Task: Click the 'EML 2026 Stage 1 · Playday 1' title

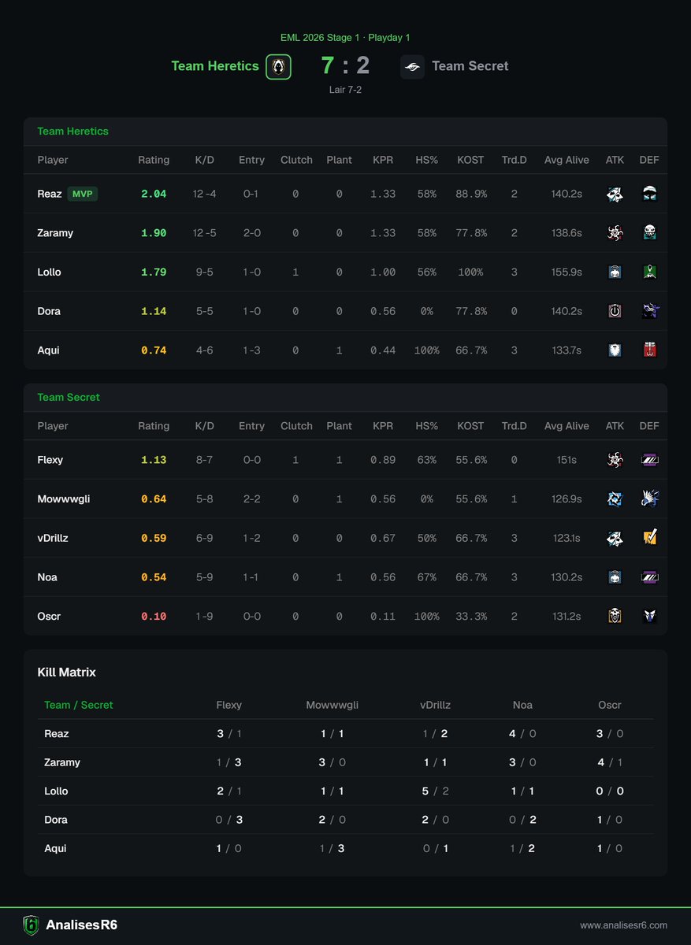Action: 345,38
